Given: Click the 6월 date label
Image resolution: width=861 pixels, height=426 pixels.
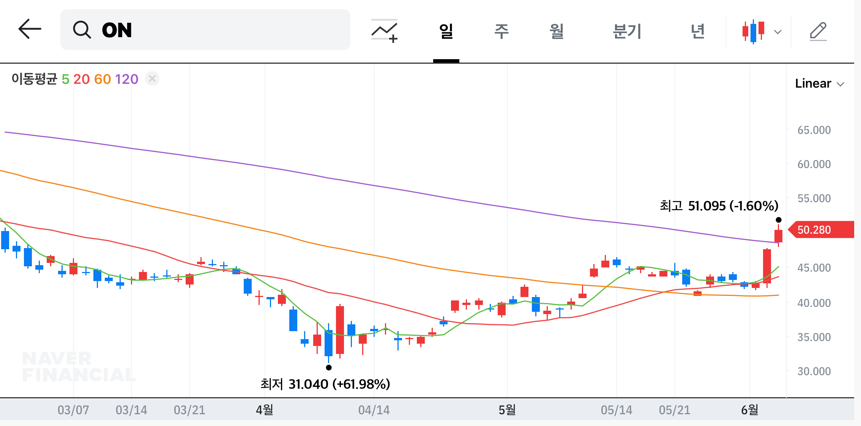Looking at the screenshot, I should pyautogui.click(x=750, y=410).
